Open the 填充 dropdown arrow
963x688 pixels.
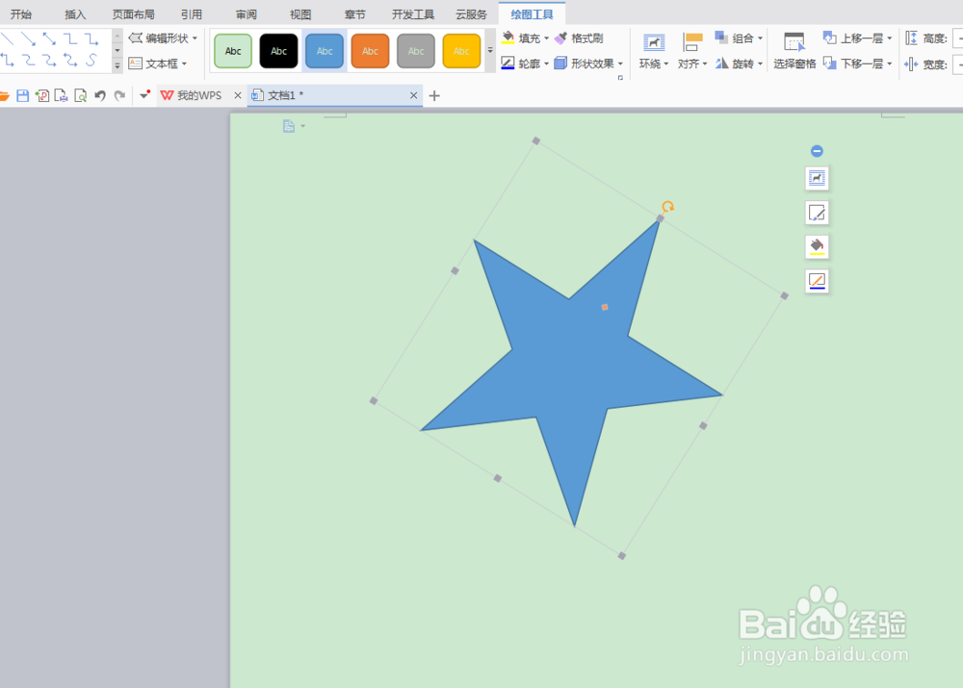click(547, 38)
